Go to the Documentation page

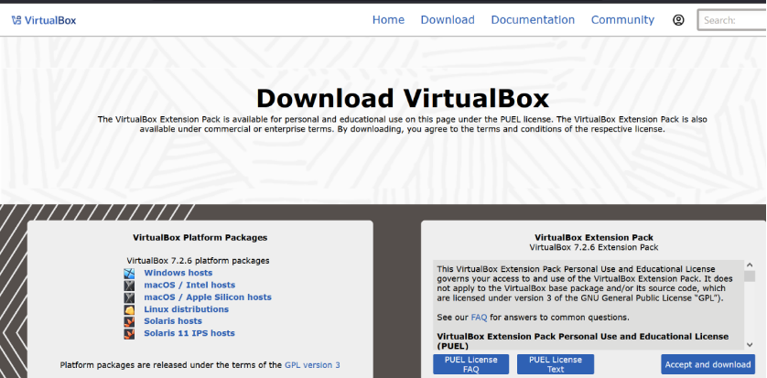tap(533, 20)
